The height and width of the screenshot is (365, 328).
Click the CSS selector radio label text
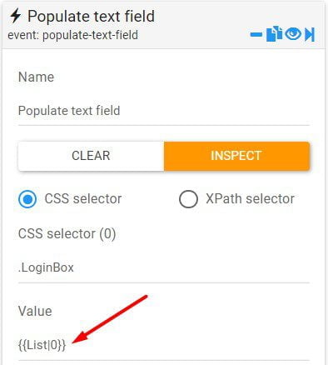83,199
